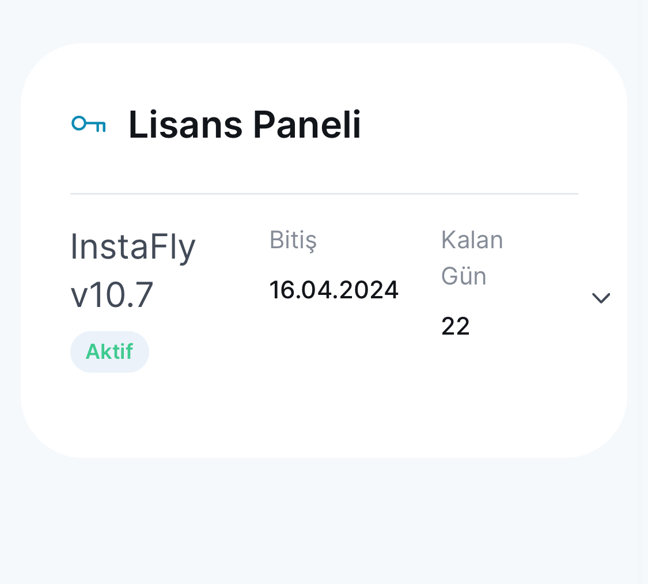Select the green Aktif status badge
The height and width of the screenshot is (584, 648).
coord(109,352)
